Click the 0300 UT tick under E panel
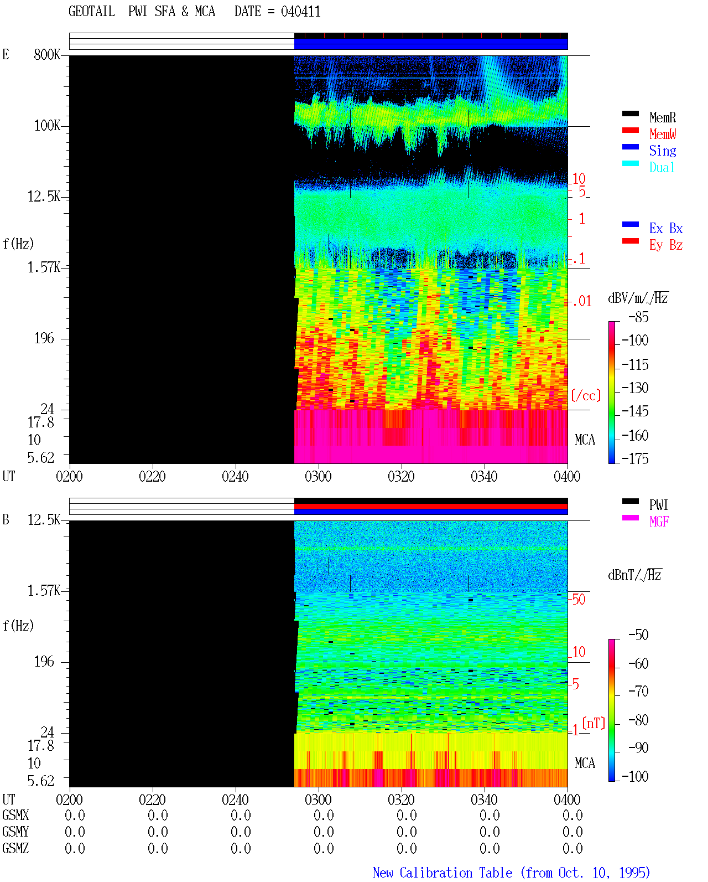 pos(318,476)
